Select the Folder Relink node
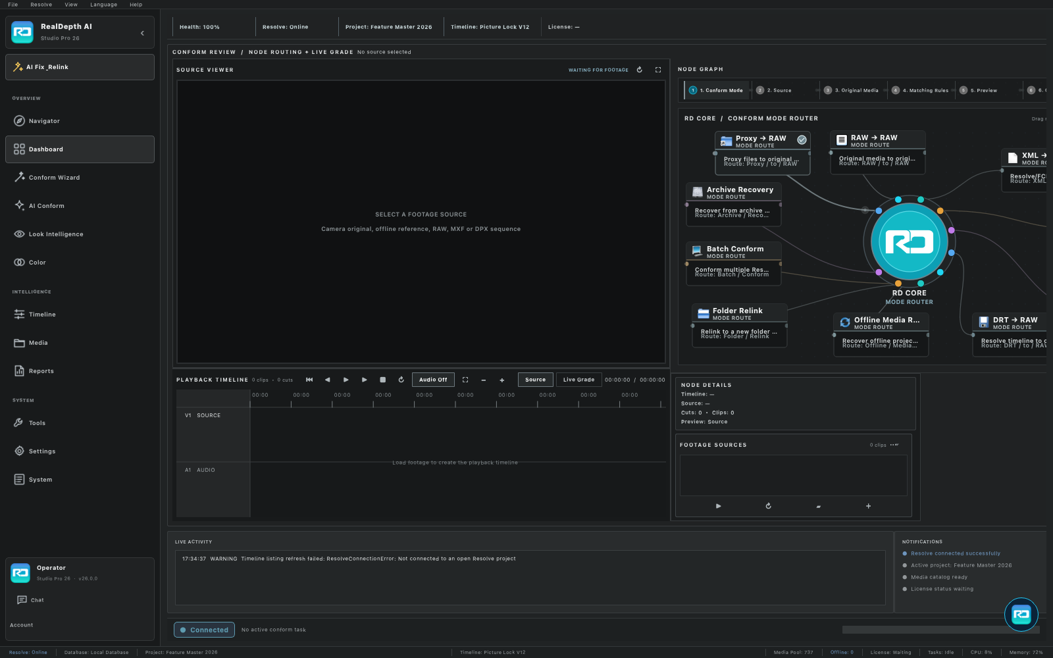 coord(740,326)
